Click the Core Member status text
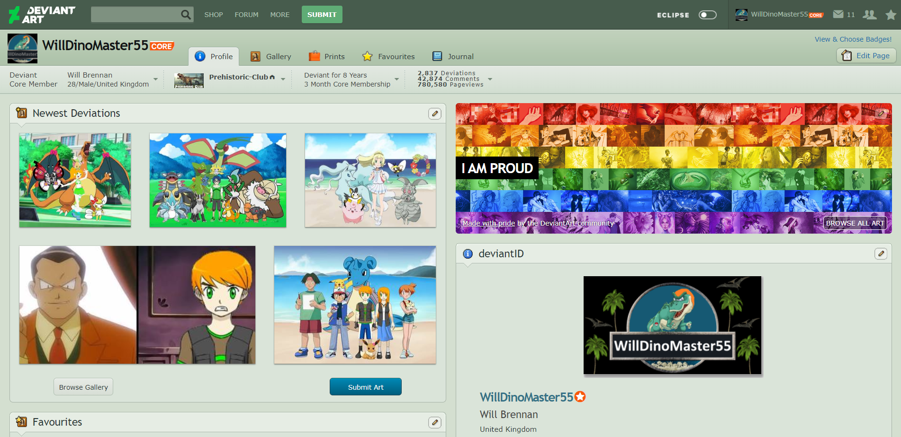Screen dimensions: 901x437 click(33, 84)
